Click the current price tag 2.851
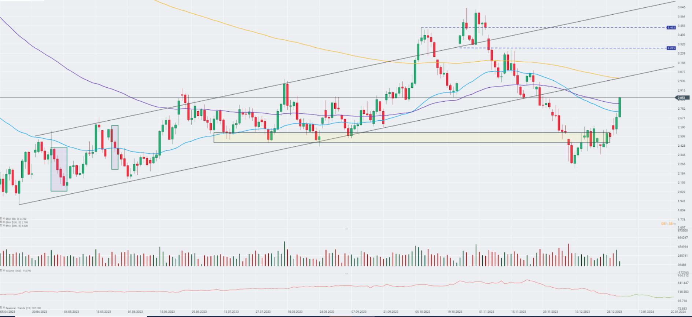The width and height of the screenshot is (692, 317). (x=681, y=98)
